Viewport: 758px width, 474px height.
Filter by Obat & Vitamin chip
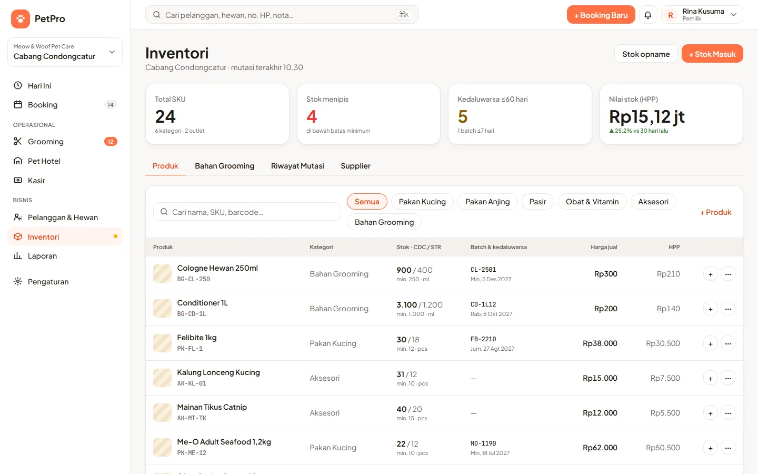point(592,202)
